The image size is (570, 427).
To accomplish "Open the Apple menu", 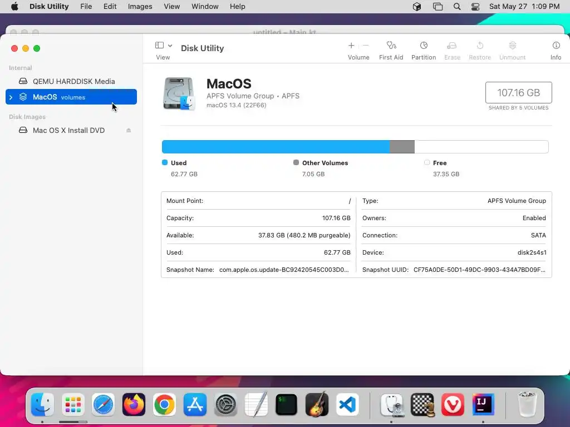I will [14, 7].
